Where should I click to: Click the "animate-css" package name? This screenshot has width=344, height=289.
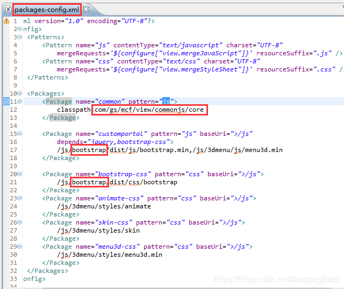[119, 198]
